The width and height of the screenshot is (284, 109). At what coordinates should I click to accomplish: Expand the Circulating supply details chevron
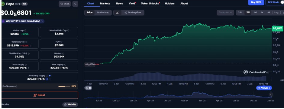(50, 79)
